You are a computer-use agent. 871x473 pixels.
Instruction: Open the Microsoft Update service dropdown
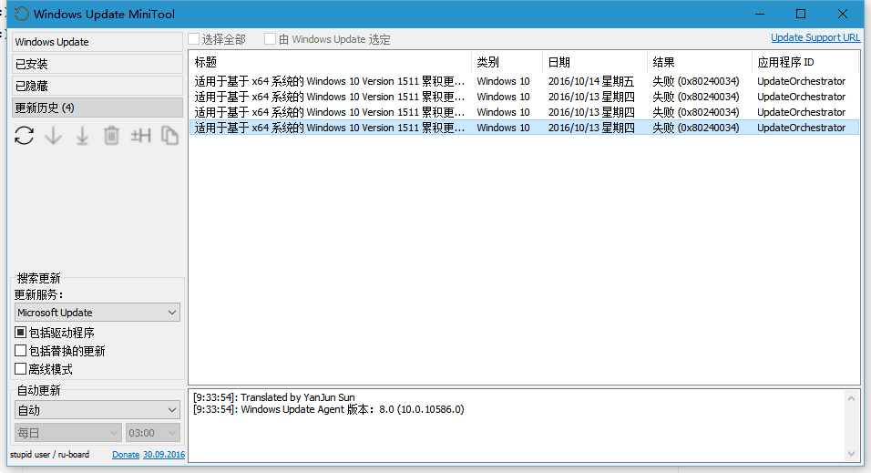tap(97, 313)
